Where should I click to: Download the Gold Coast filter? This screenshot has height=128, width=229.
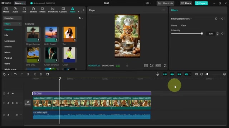click(57, 39)
